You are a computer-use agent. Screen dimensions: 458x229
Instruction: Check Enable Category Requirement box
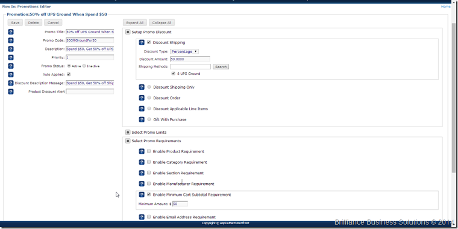tap(149, 162)
